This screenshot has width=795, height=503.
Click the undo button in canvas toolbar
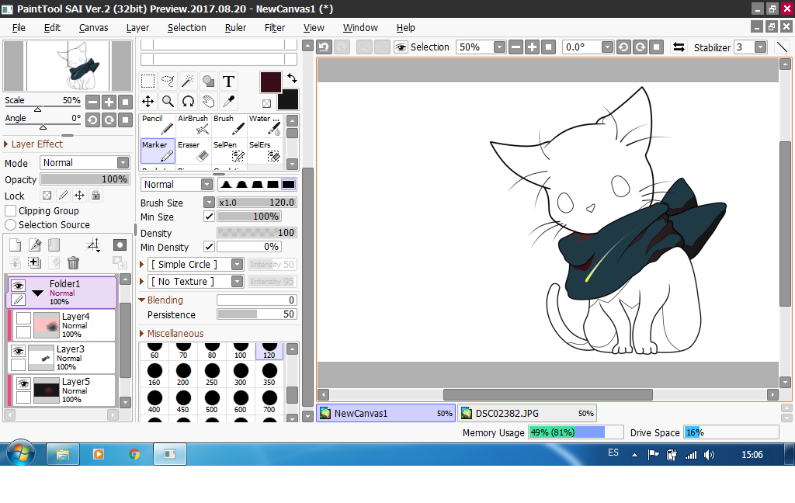[x=324, y=47]
